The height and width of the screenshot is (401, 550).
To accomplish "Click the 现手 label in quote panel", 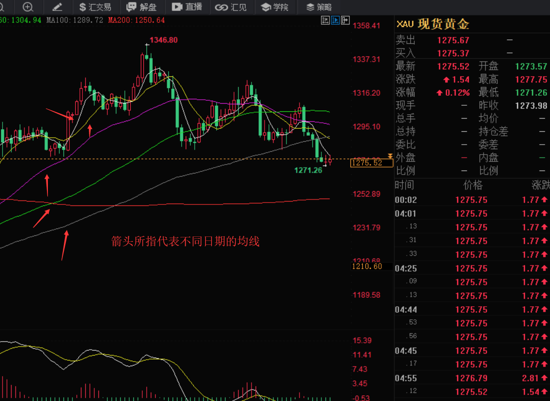I will [405, 106].
